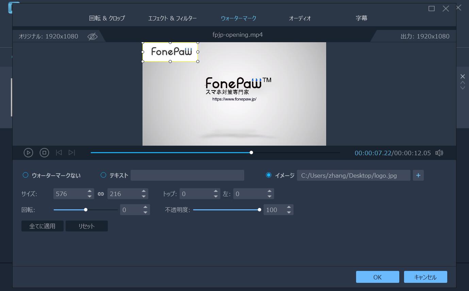The height and width of the screenshot is (291, 469).
Task: Open 字幕 tab
Action: click(x=361, y=18)
